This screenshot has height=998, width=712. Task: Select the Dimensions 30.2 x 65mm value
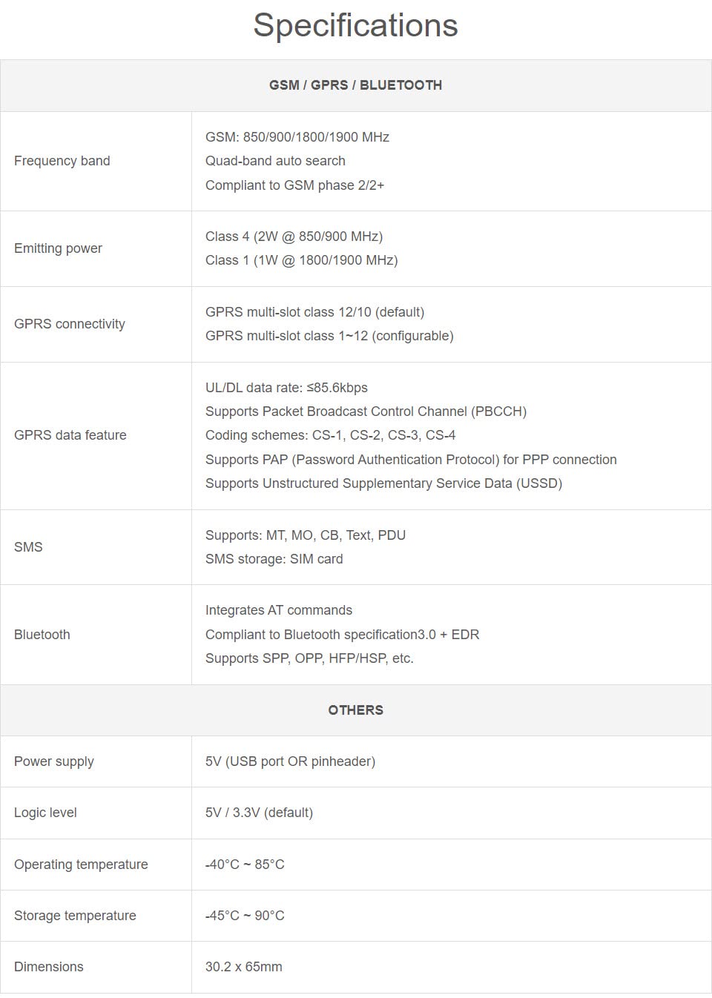point(243,967)
